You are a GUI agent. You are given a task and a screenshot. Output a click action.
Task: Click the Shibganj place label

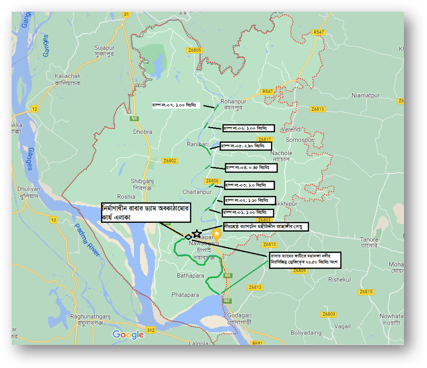(142, 184)
